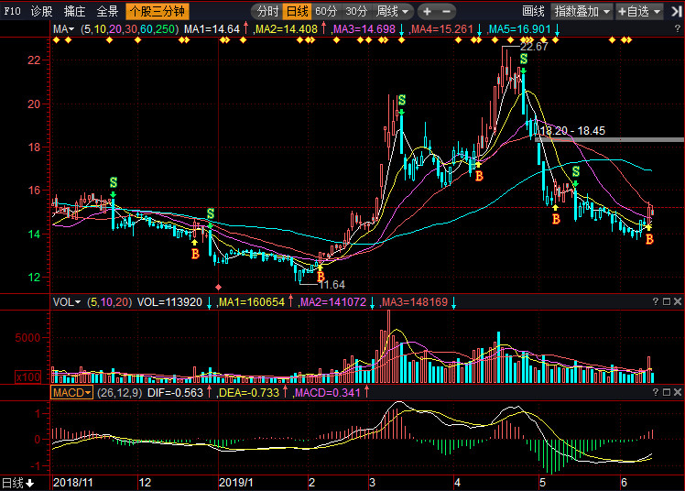
Task: Close the MACD indicator panel
Action: click(x=677, y=392)
